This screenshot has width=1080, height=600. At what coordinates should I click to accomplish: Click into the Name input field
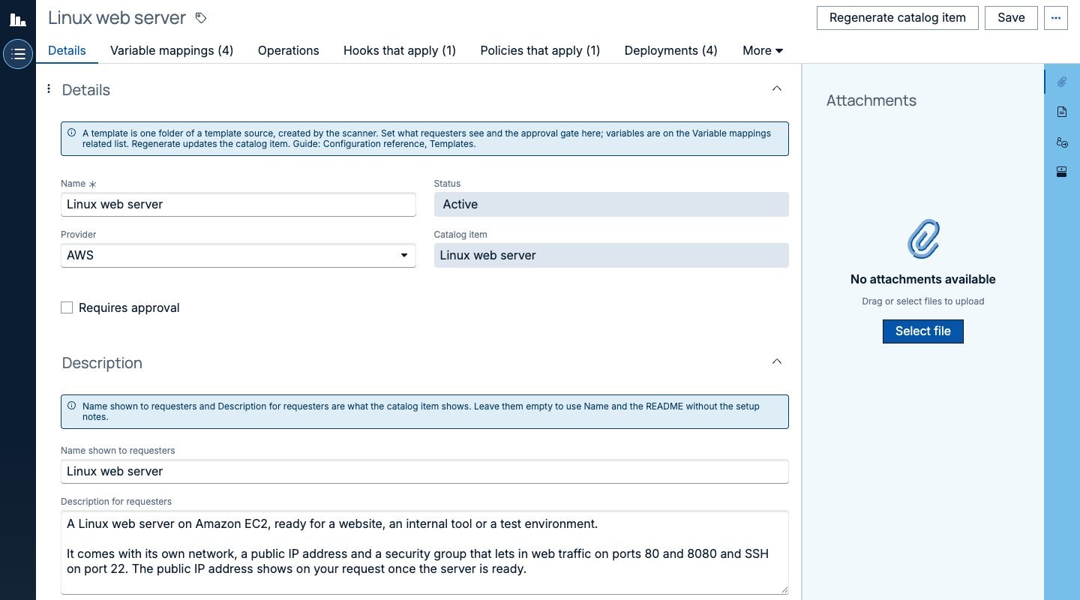pyautogui.click(x=238, y=204)
